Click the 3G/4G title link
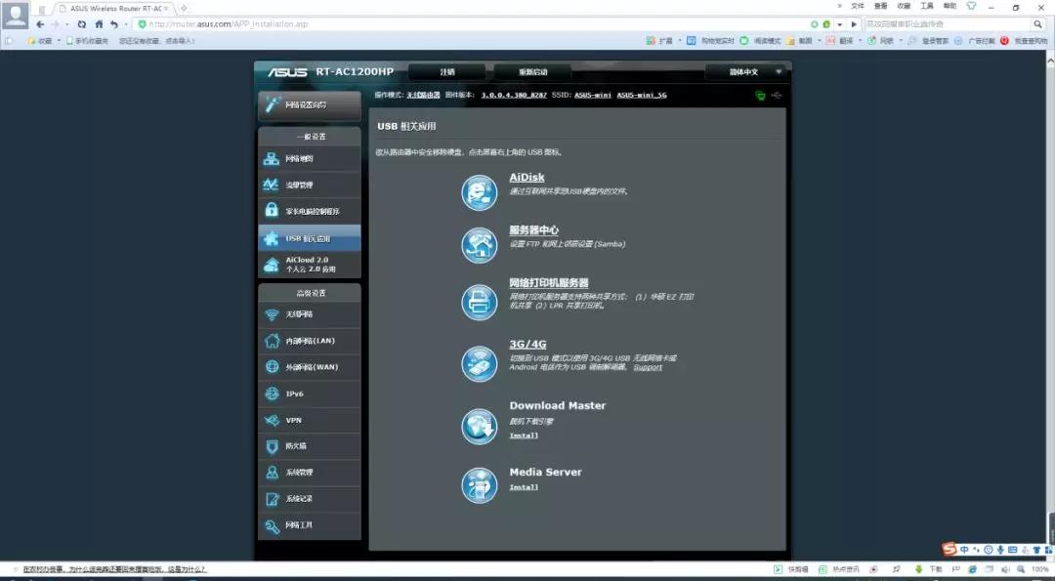The image size is (1055, 581). (527, 345)
